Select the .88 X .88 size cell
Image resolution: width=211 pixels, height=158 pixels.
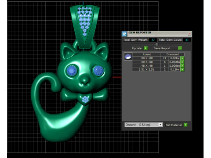[x=146, y=58]
